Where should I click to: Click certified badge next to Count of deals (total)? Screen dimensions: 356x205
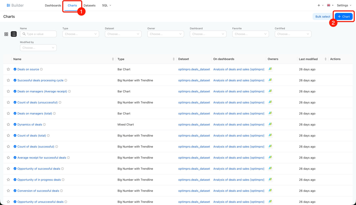click(x=15, y=136)
